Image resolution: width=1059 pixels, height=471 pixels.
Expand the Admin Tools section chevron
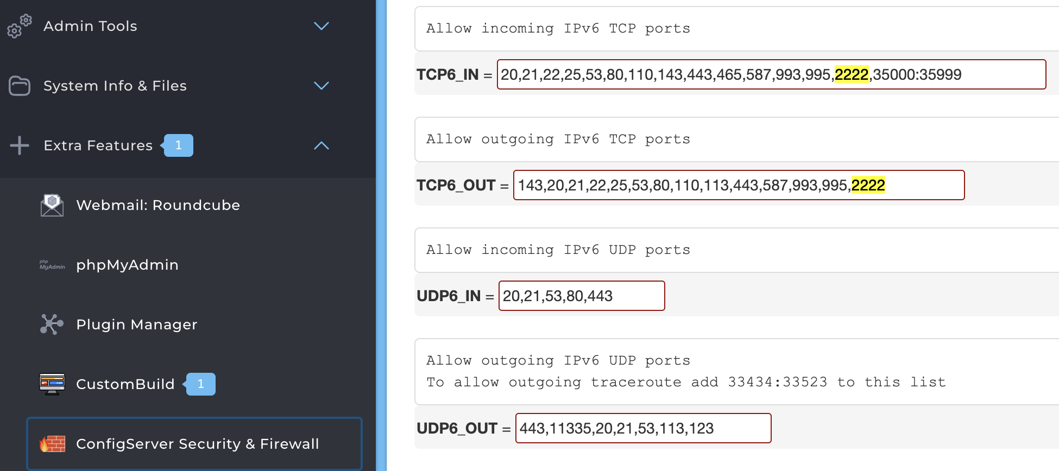pyautogui.click(x=322, y=26)
